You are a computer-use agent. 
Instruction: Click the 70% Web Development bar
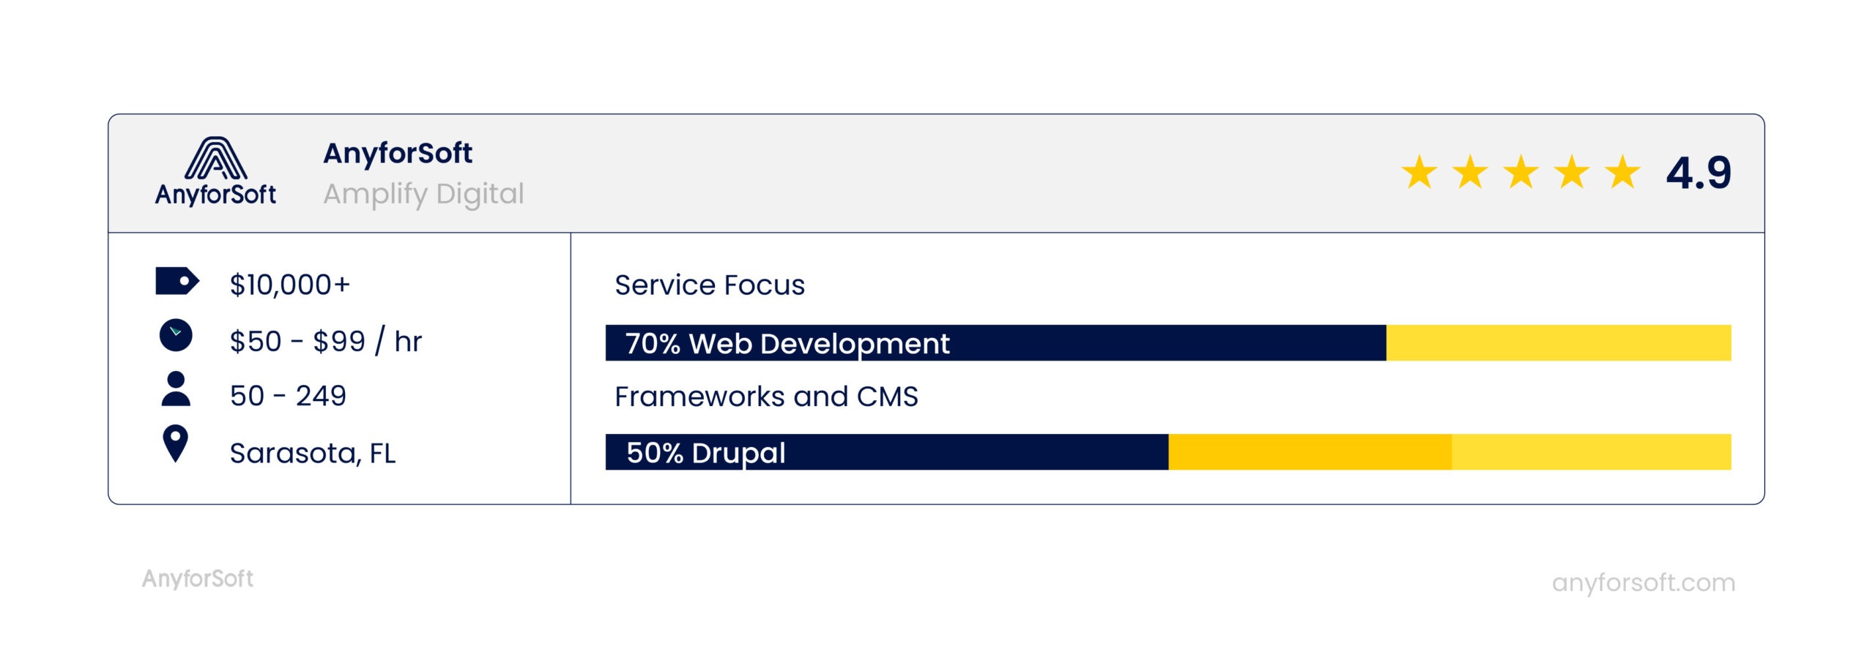(x=995, y=343)
